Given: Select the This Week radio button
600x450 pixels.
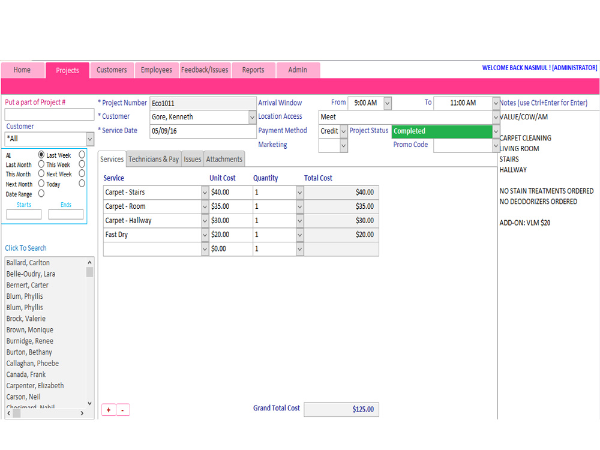Looking at the screenshot, I should 82,164.
